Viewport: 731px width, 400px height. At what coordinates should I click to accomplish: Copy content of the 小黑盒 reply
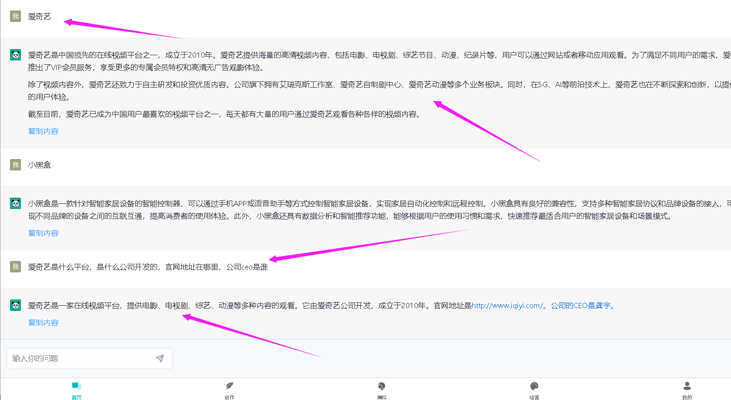point(43,233)
